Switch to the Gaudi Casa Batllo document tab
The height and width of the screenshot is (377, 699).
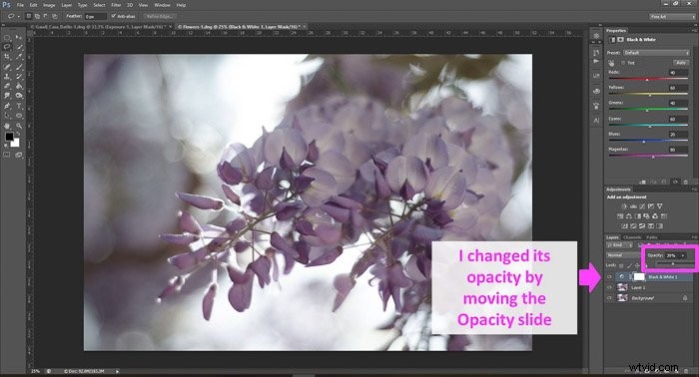100,27
